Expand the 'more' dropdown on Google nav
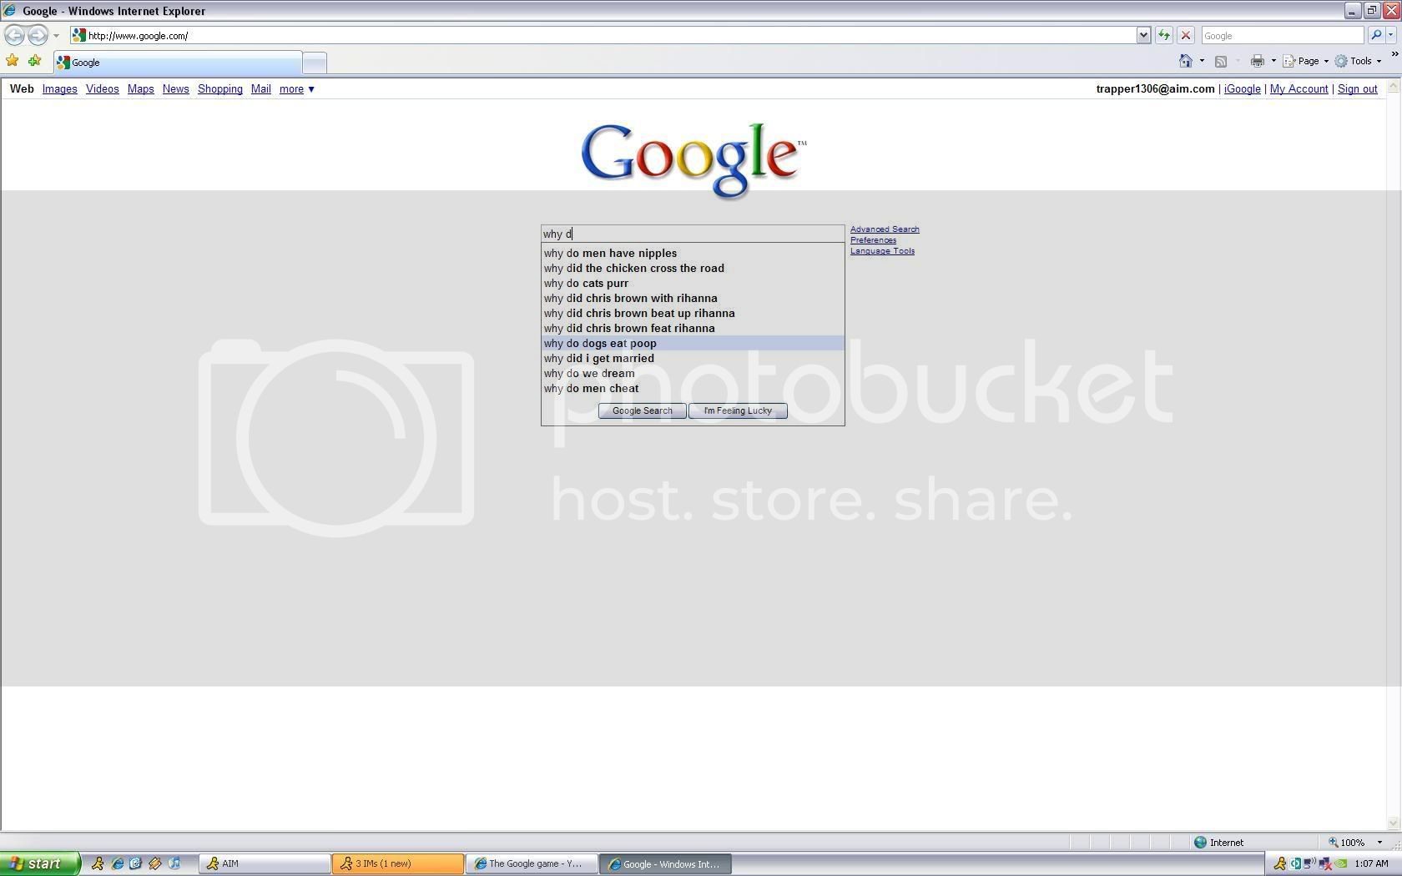 [296, 89]
